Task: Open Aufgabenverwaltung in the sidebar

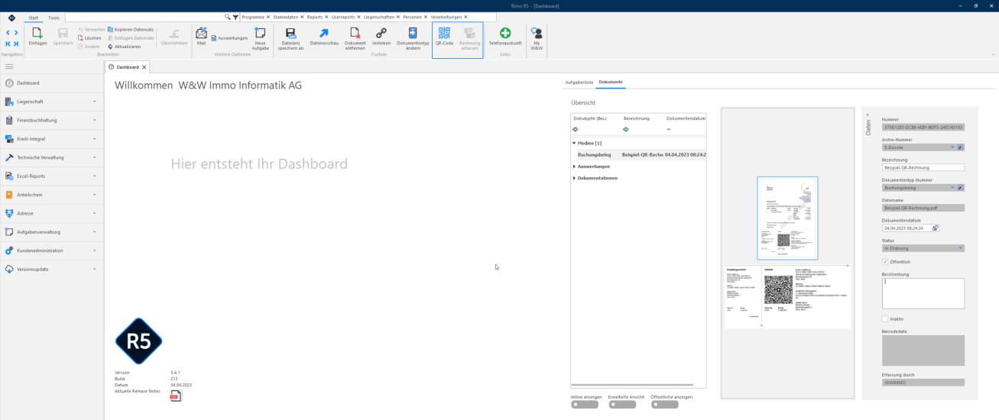Action: (x=52, y=231)
